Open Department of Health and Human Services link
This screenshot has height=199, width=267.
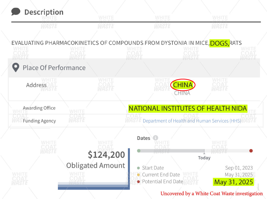pyautogui.click(x=192, y=121)
